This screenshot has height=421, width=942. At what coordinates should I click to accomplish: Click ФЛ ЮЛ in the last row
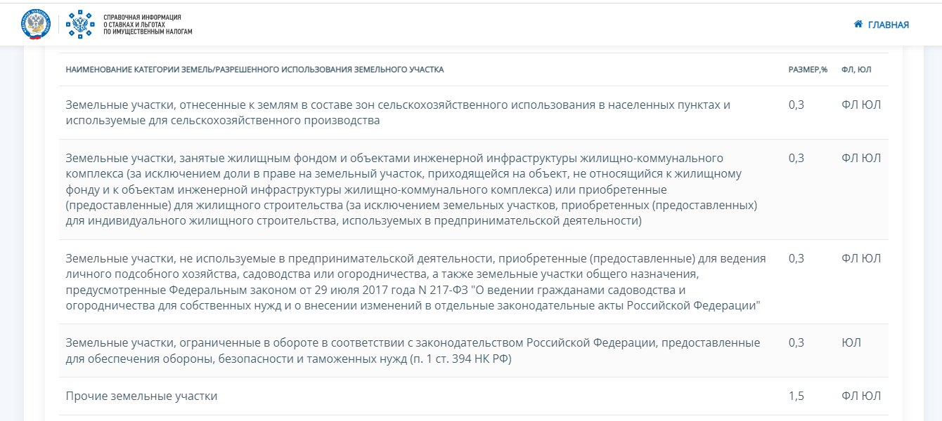pyautogui.click(x=860, y=395)
